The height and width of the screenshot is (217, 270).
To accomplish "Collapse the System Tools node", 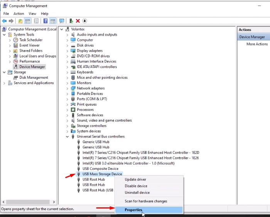I will point(4,35).
